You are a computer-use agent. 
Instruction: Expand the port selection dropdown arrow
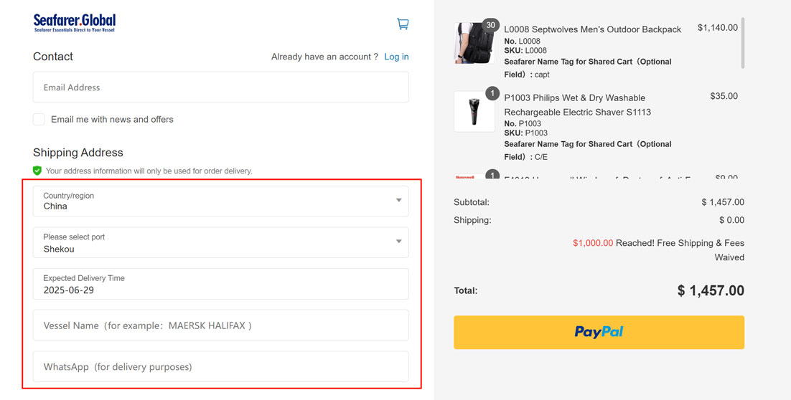[398, 242]
